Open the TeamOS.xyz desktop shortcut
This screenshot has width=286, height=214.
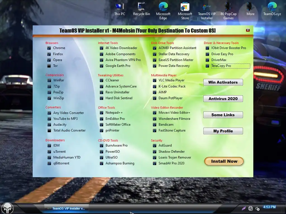point(272,9)
